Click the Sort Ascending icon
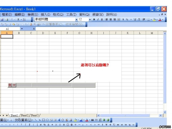 point(24,20)
